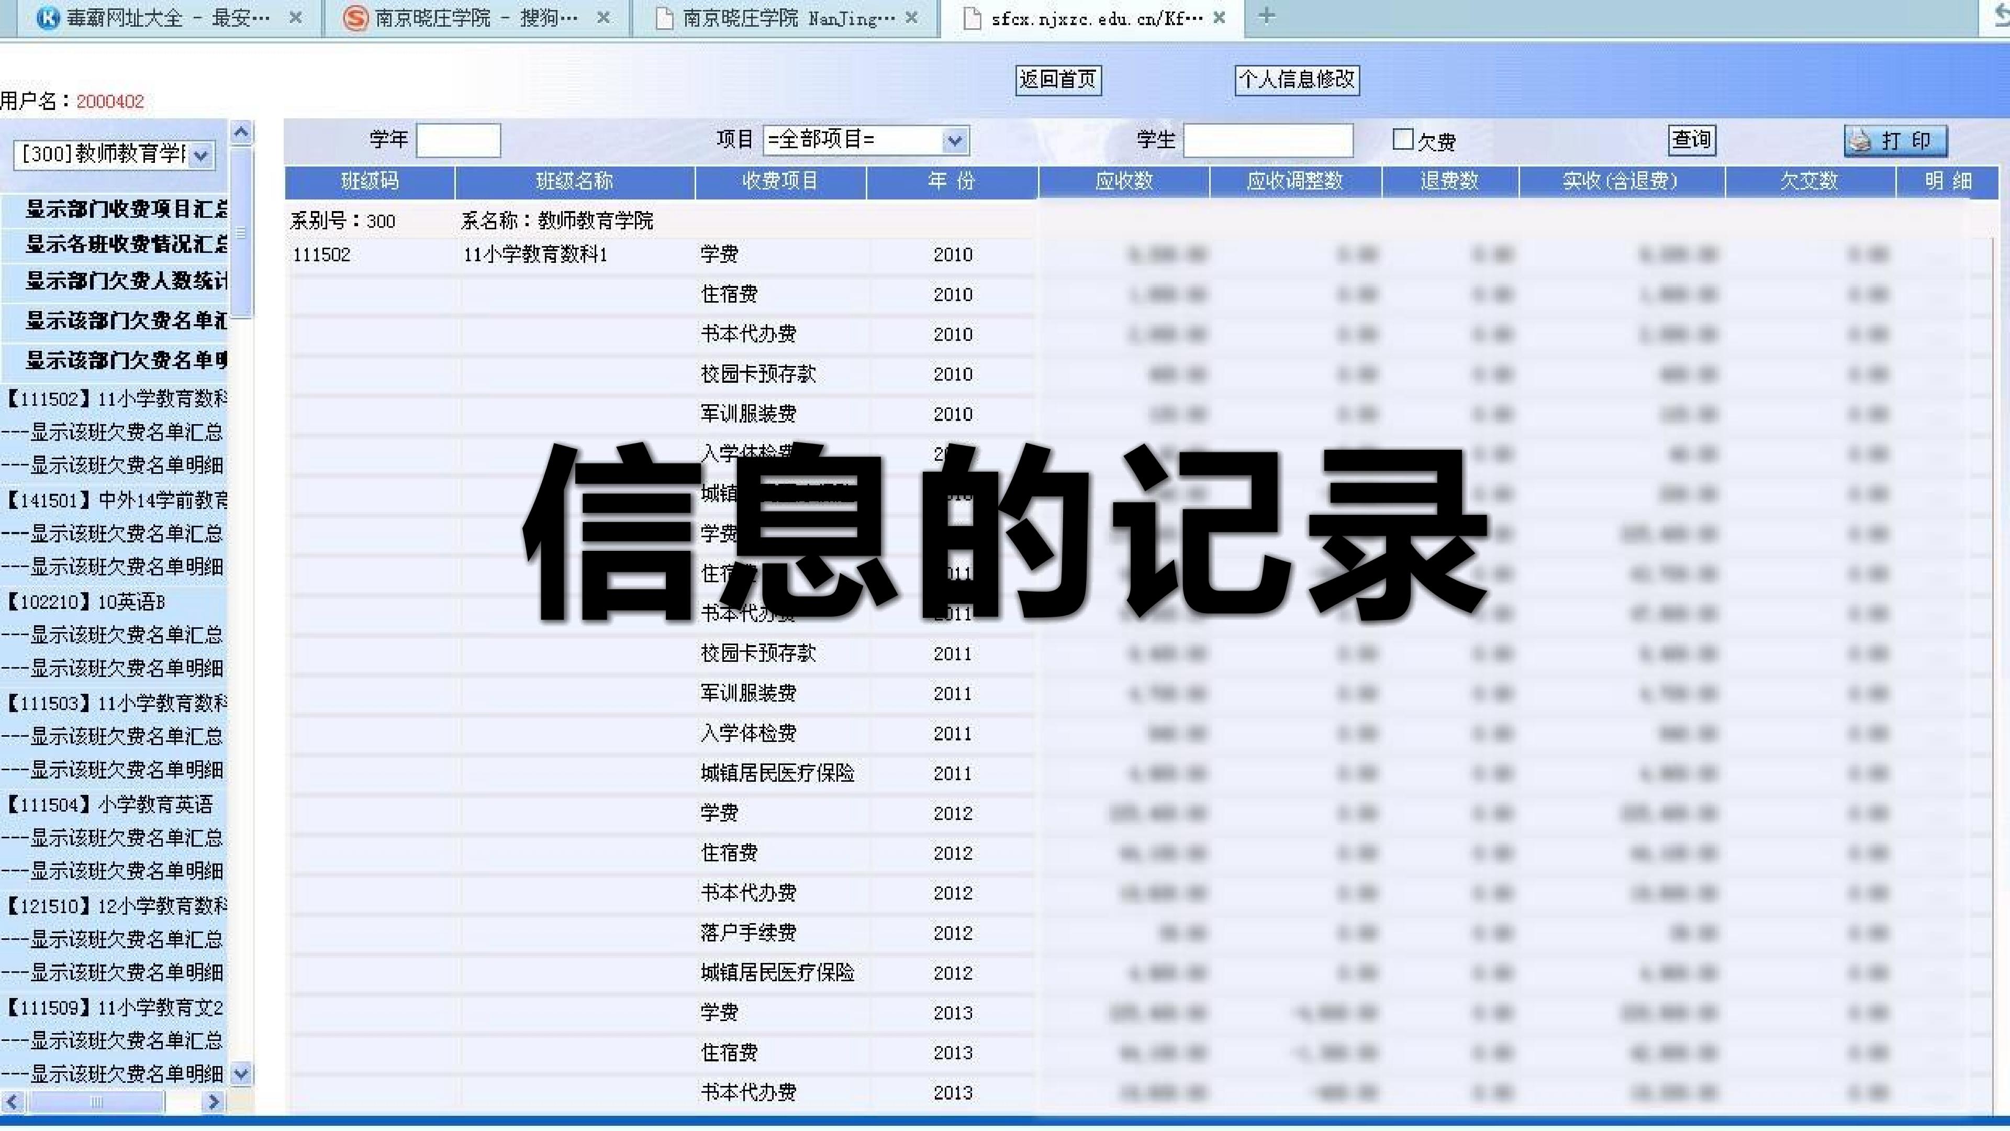Select class 【111509】11小学教育文2

[x=114, y=1007]
